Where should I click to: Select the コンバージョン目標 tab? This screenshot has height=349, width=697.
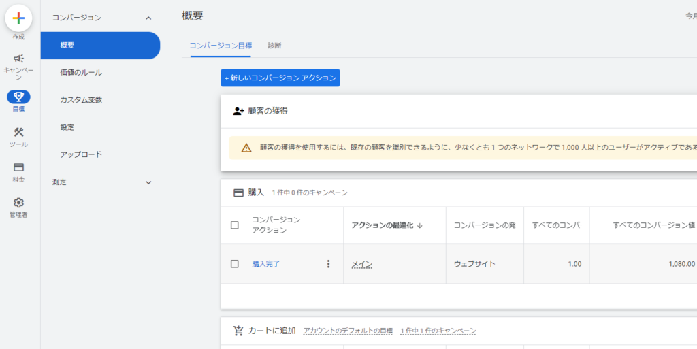click(x=221, y=46)
